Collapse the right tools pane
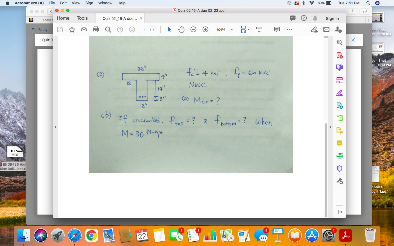The width and height of the screenshot is (394, 246). point(331,127)
